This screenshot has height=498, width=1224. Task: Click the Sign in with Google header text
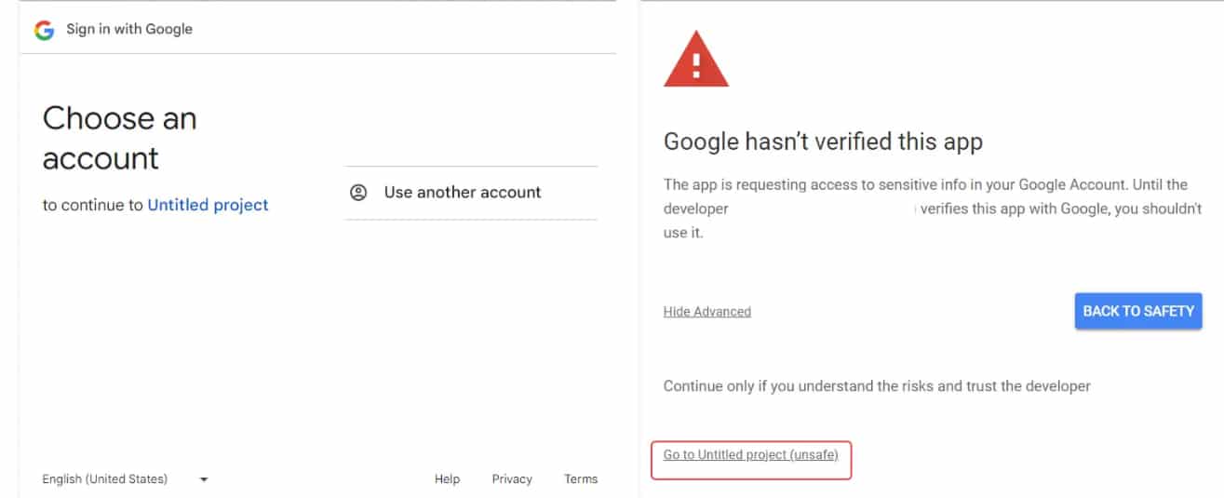pos(129,29)
